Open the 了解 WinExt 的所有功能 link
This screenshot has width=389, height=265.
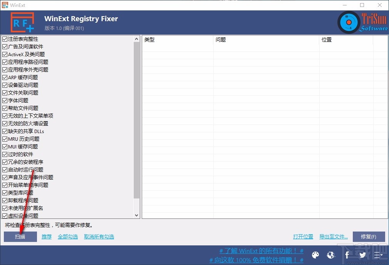point(261,250)
